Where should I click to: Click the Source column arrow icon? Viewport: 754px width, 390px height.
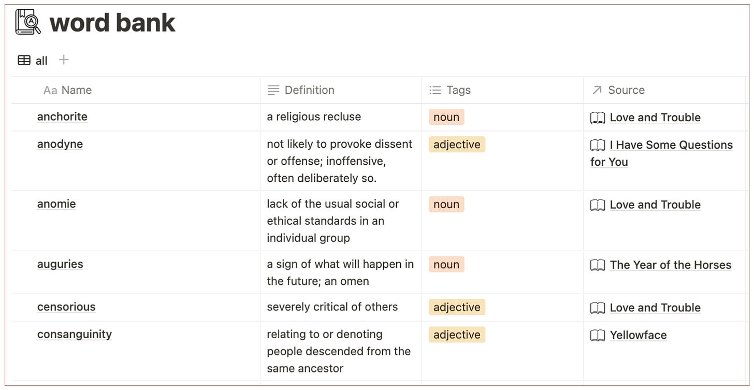[x=597, y=90]
